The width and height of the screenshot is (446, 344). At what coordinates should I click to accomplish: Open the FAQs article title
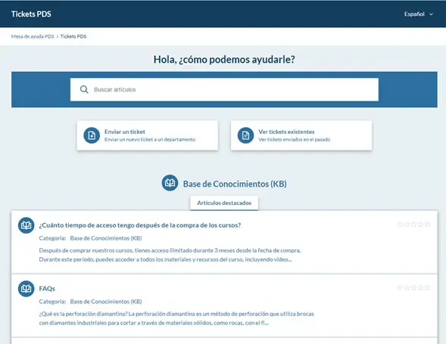pyautogui.click(x=47, y=289)
